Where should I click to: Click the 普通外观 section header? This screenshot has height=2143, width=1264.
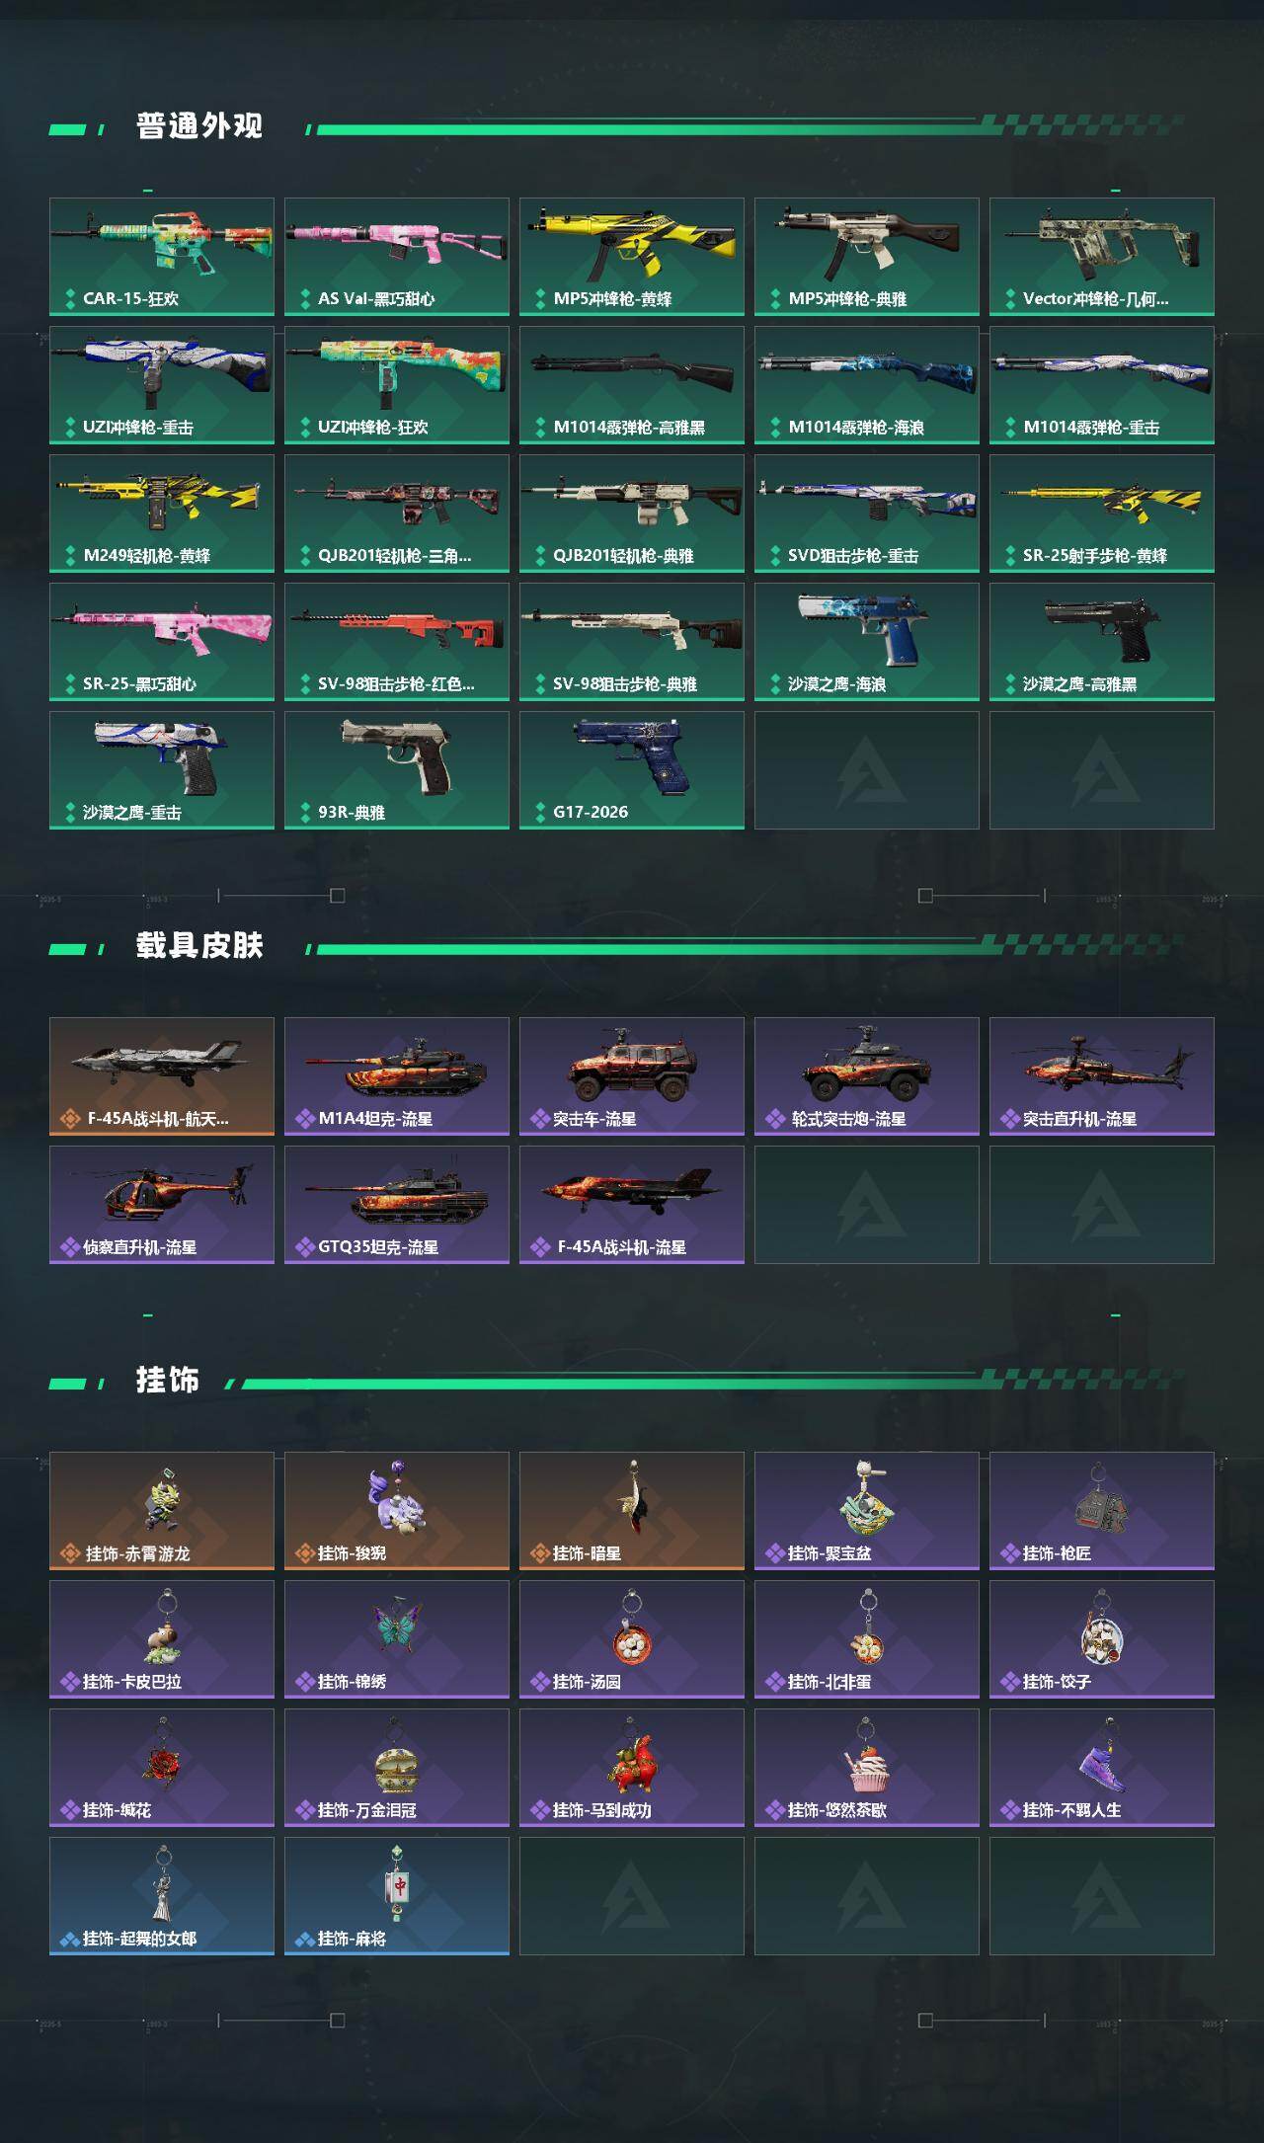coord(199,126)
